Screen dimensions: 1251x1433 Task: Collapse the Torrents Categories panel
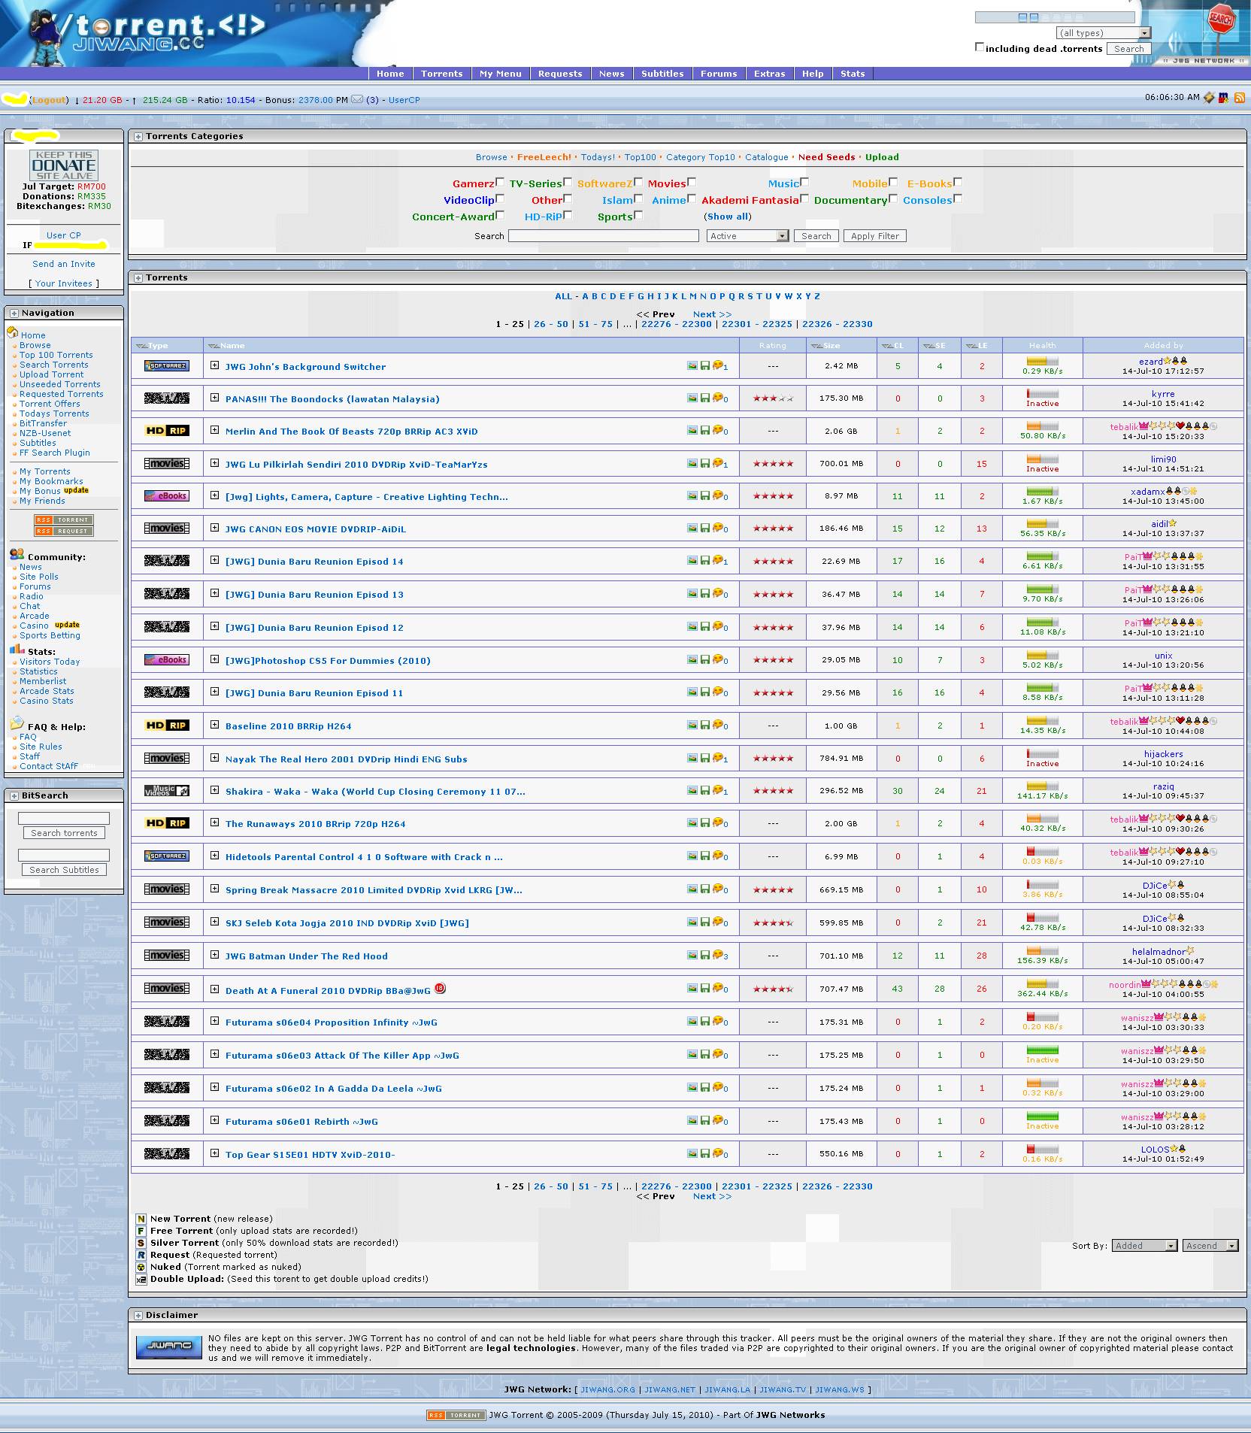(x=138, y=137)
